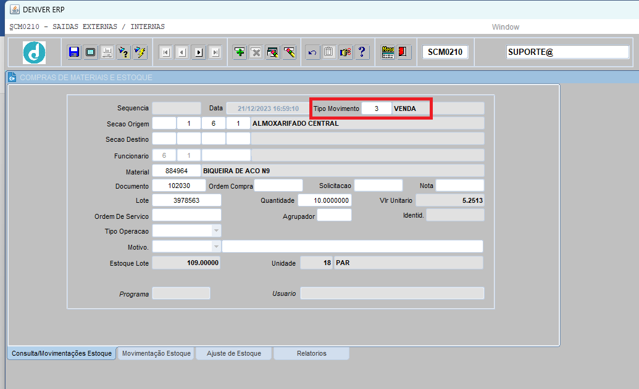The width and height of the screenshot is (639, 389).
Task: Go to previous record
Action: [182, 52]
